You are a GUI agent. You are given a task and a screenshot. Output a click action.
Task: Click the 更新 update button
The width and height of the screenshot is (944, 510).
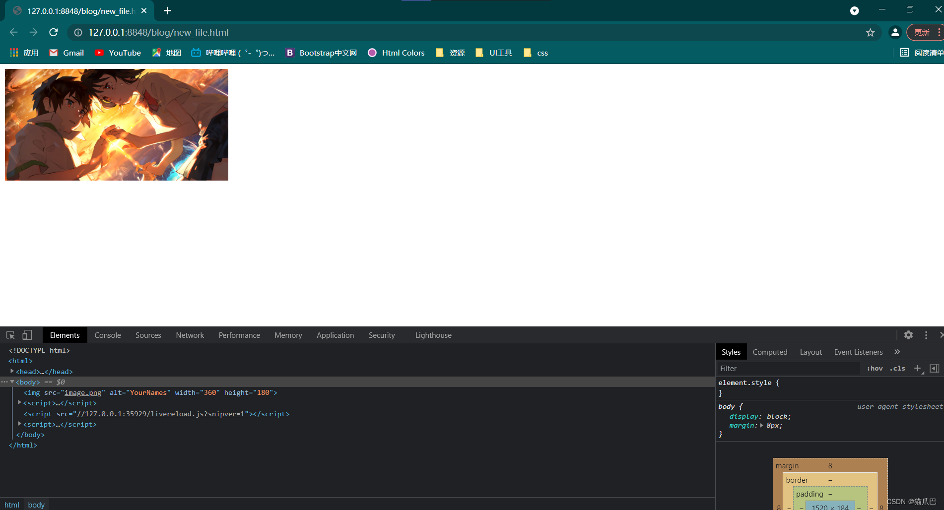(922, 32)
